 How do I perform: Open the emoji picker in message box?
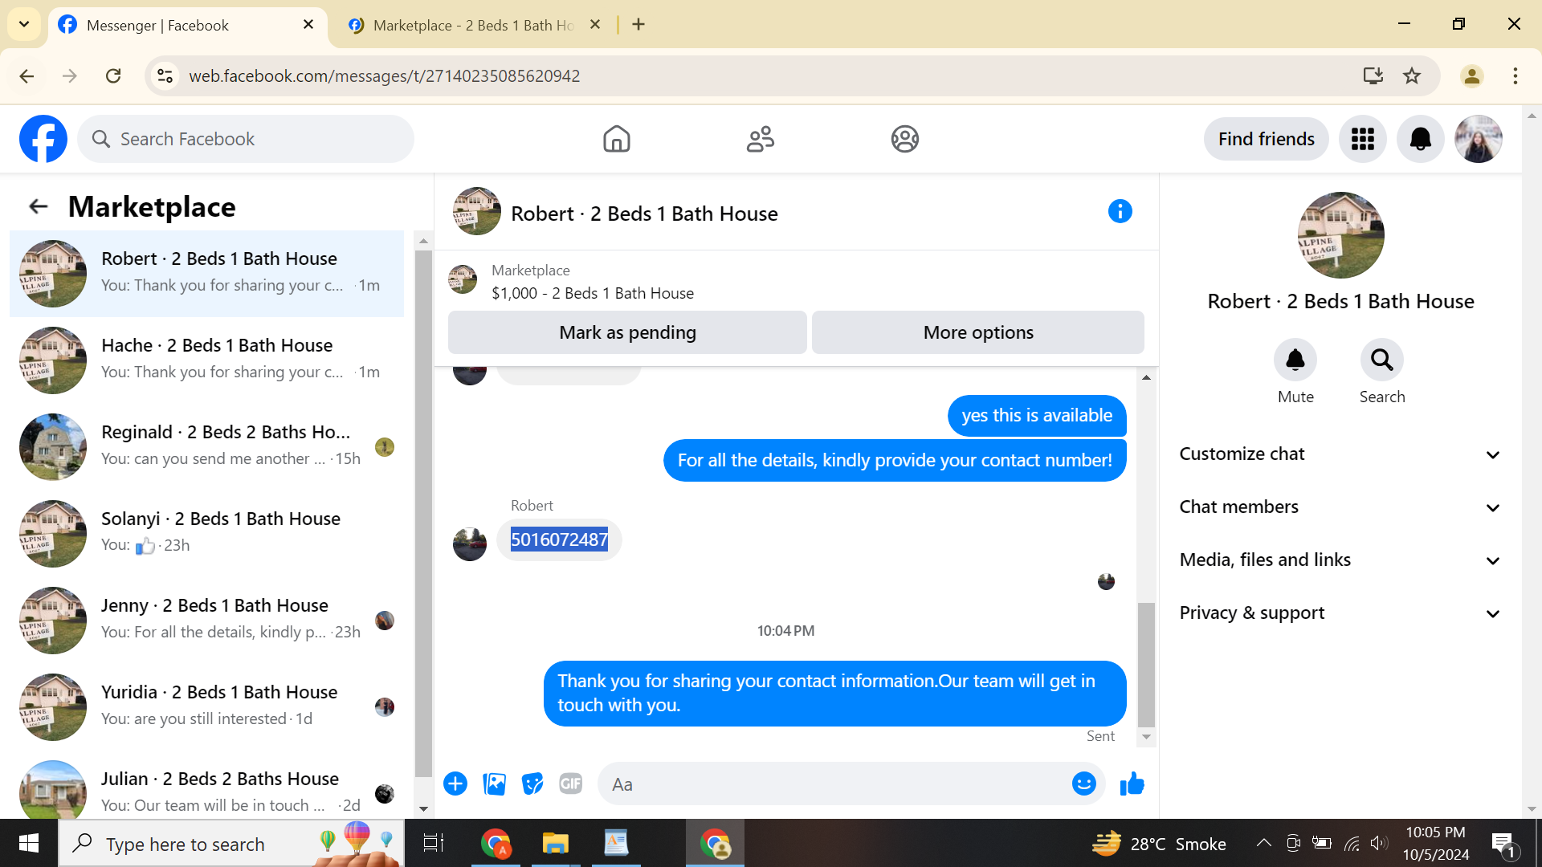click(x=1083, y=784)
